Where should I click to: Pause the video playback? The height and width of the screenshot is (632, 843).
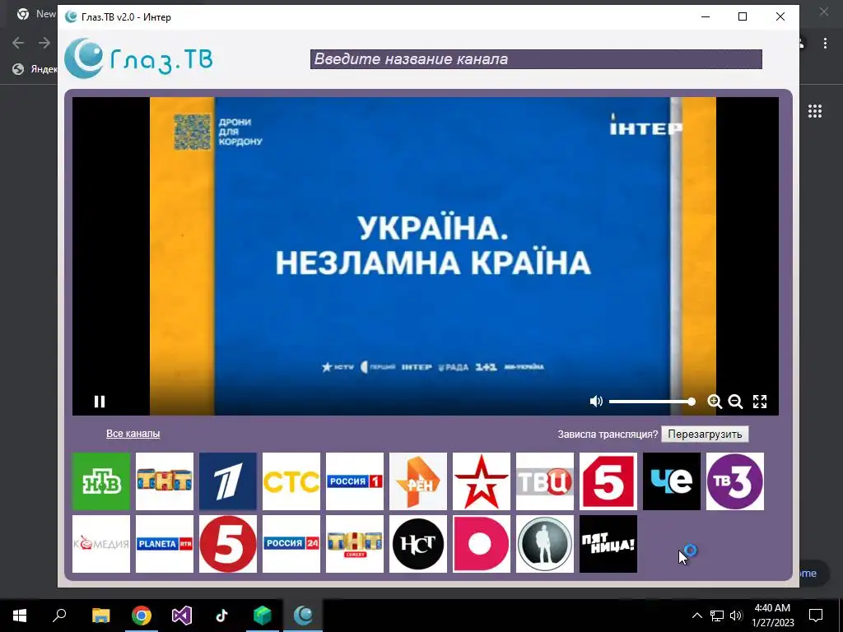[100, 402]
